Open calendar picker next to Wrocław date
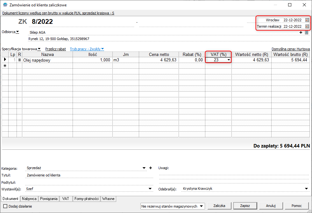The width and height of the screenshot is (312, 213). tap(307, 20)
